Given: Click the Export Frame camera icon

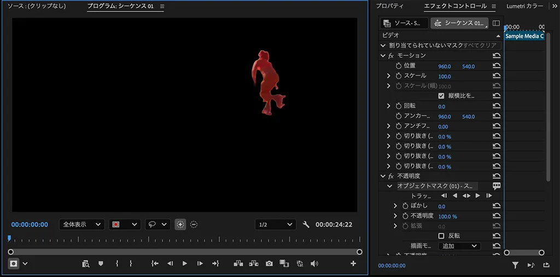Looking at the screenshot, I should click(x=269, y=263).
